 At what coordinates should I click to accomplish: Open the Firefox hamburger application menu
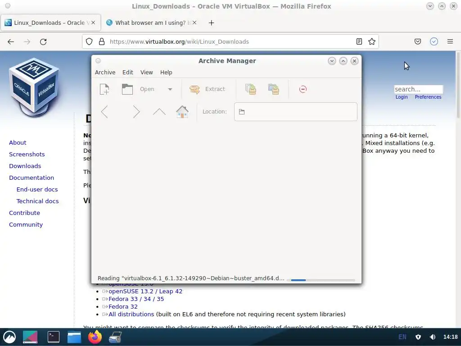450,42
